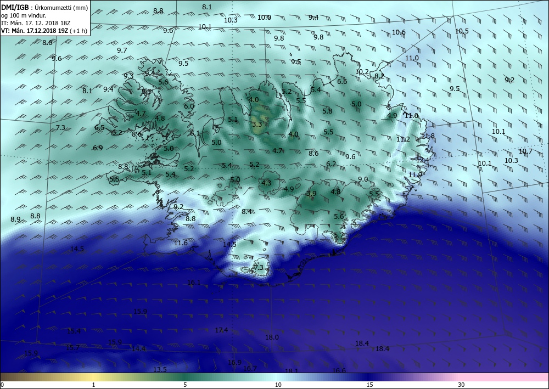The image size is (549, 389).
Task: Click the value 10.2 on the map
Action: coord(362,72)
